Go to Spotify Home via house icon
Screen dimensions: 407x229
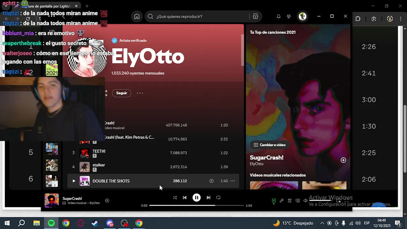[137, 17]
